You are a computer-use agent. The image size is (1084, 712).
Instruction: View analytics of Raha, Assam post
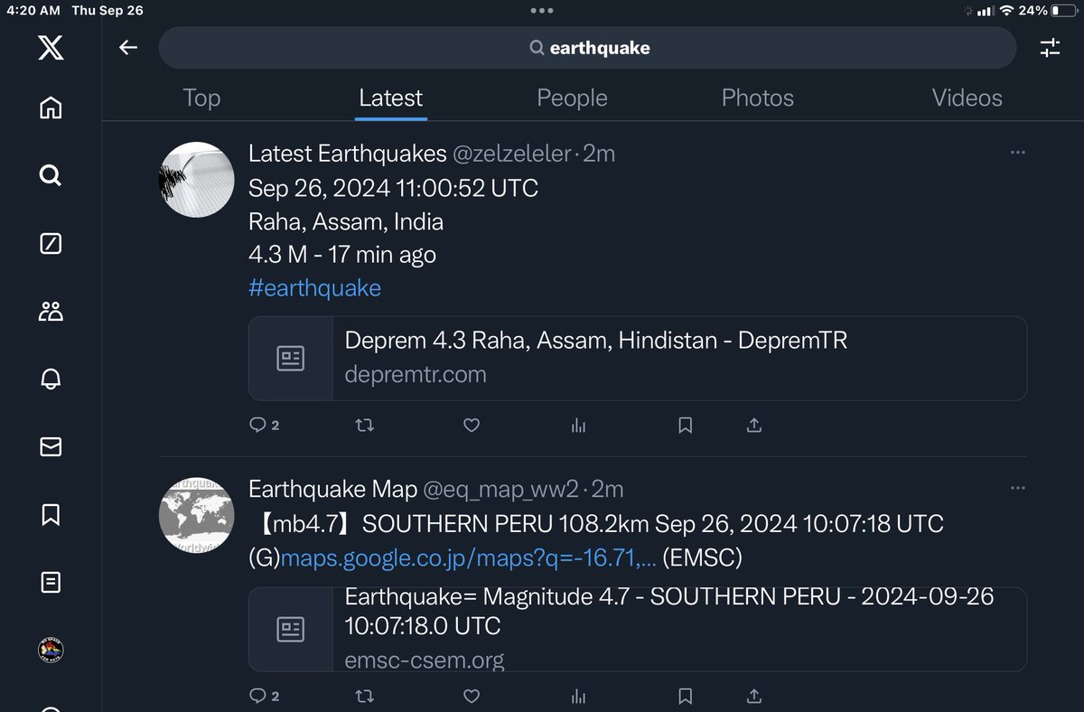[578, 425]
